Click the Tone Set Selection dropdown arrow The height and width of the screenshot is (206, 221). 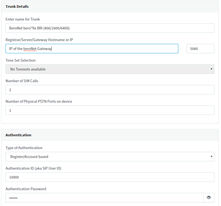click(x=211, y=69)
